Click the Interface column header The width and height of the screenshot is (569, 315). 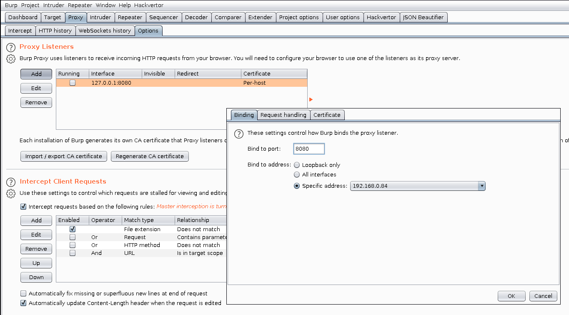[x=115, y=74]
